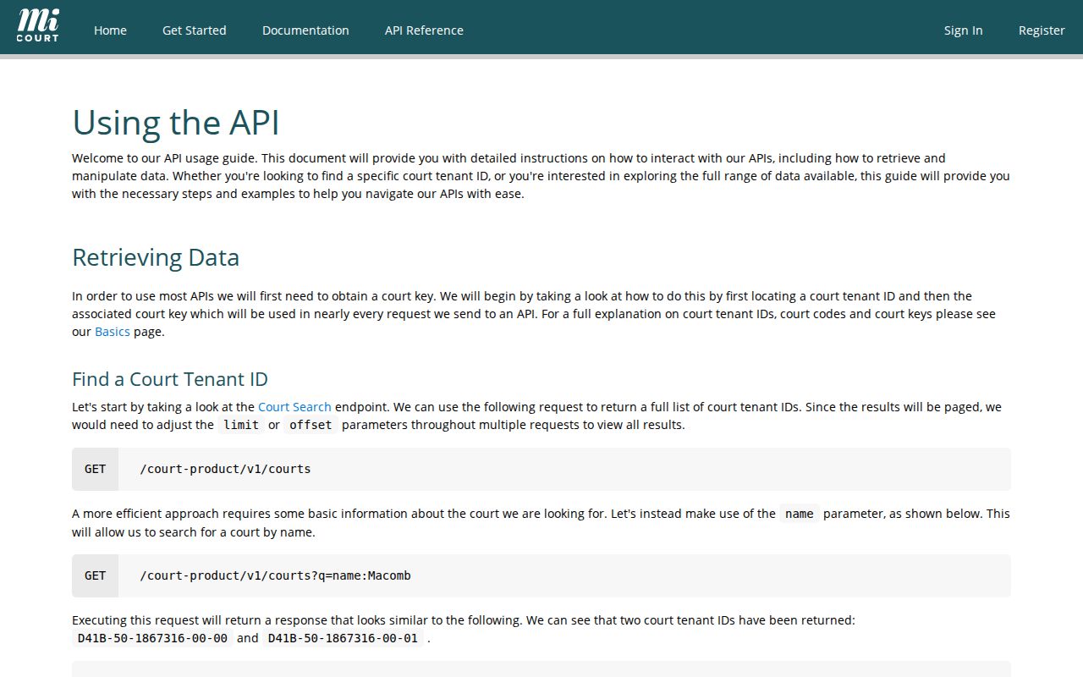Click the Using the API heading
This screenshot has width=1083, height=677.
coord(176,123)
